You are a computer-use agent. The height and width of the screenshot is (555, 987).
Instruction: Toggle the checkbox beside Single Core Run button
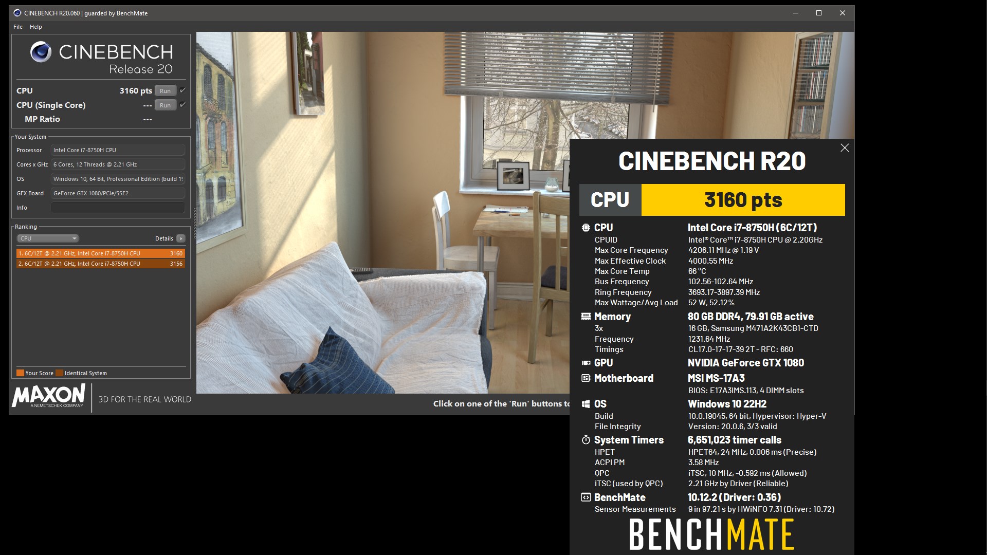pos(182,105)
